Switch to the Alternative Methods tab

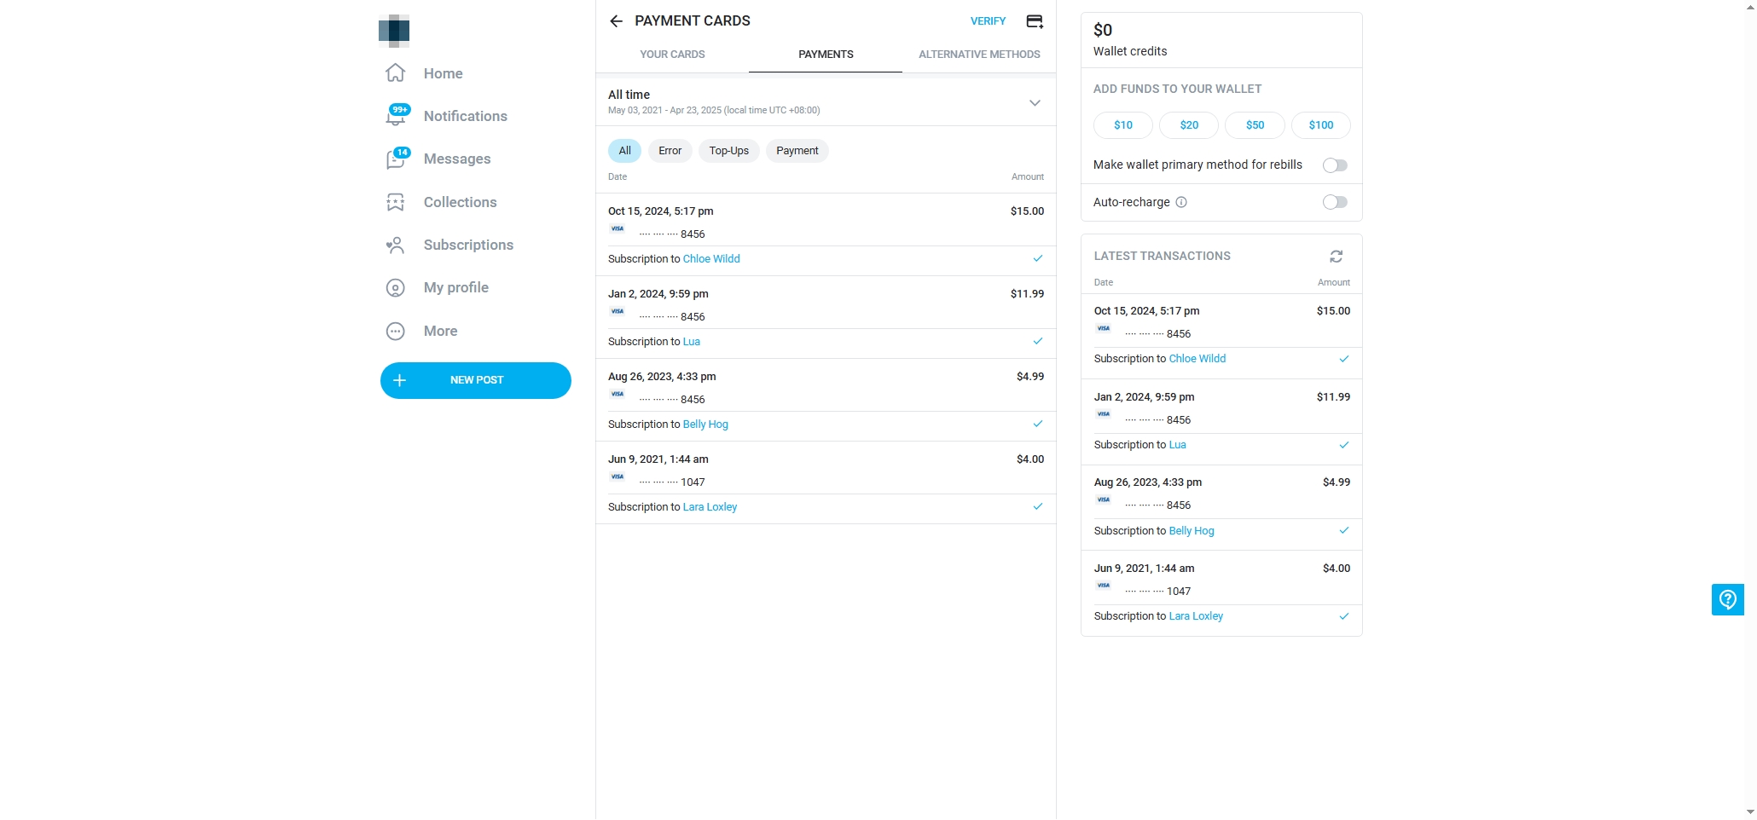click(979, 55)
